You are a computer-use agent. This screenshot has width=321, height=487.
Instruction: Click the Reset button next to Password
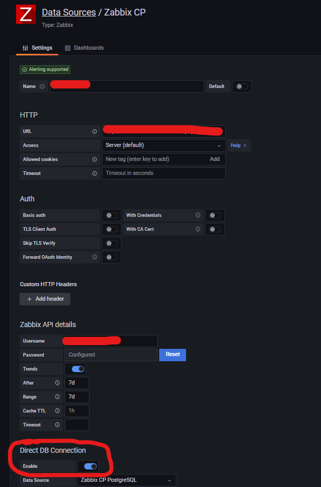172,355
